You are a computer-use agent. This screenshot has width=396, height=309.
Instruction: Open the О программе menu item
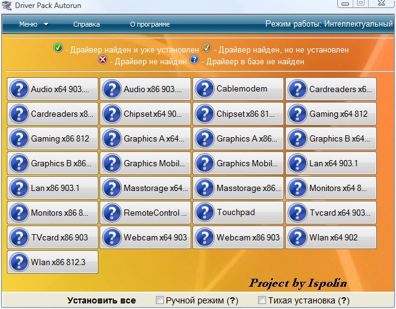150,25
